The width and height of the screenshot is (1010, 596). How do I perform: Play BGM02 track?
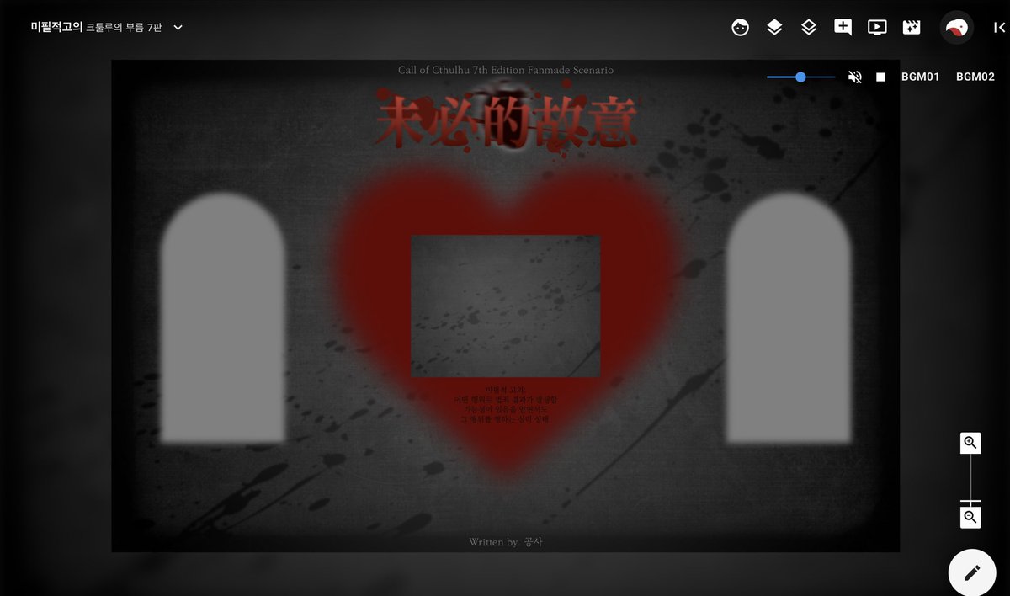975,77
